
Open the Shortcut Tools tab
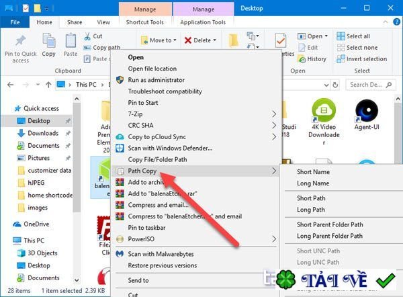point(145,22)
